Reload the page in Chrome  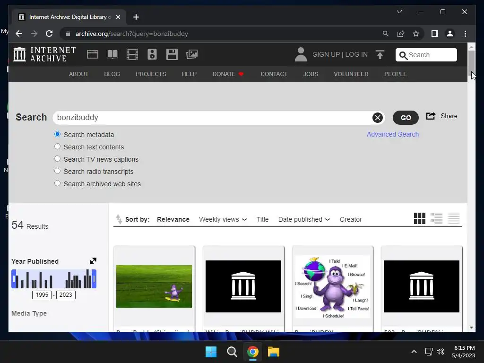click(x=49, y=34)
